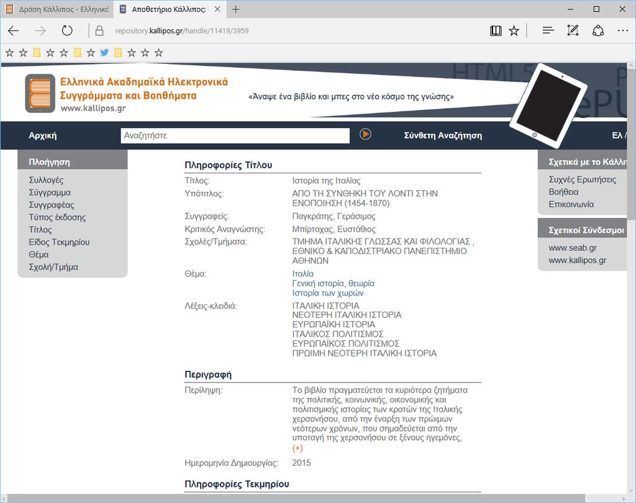Click reviewer name Μπίρταχας, Ευστάθιος

334,229
